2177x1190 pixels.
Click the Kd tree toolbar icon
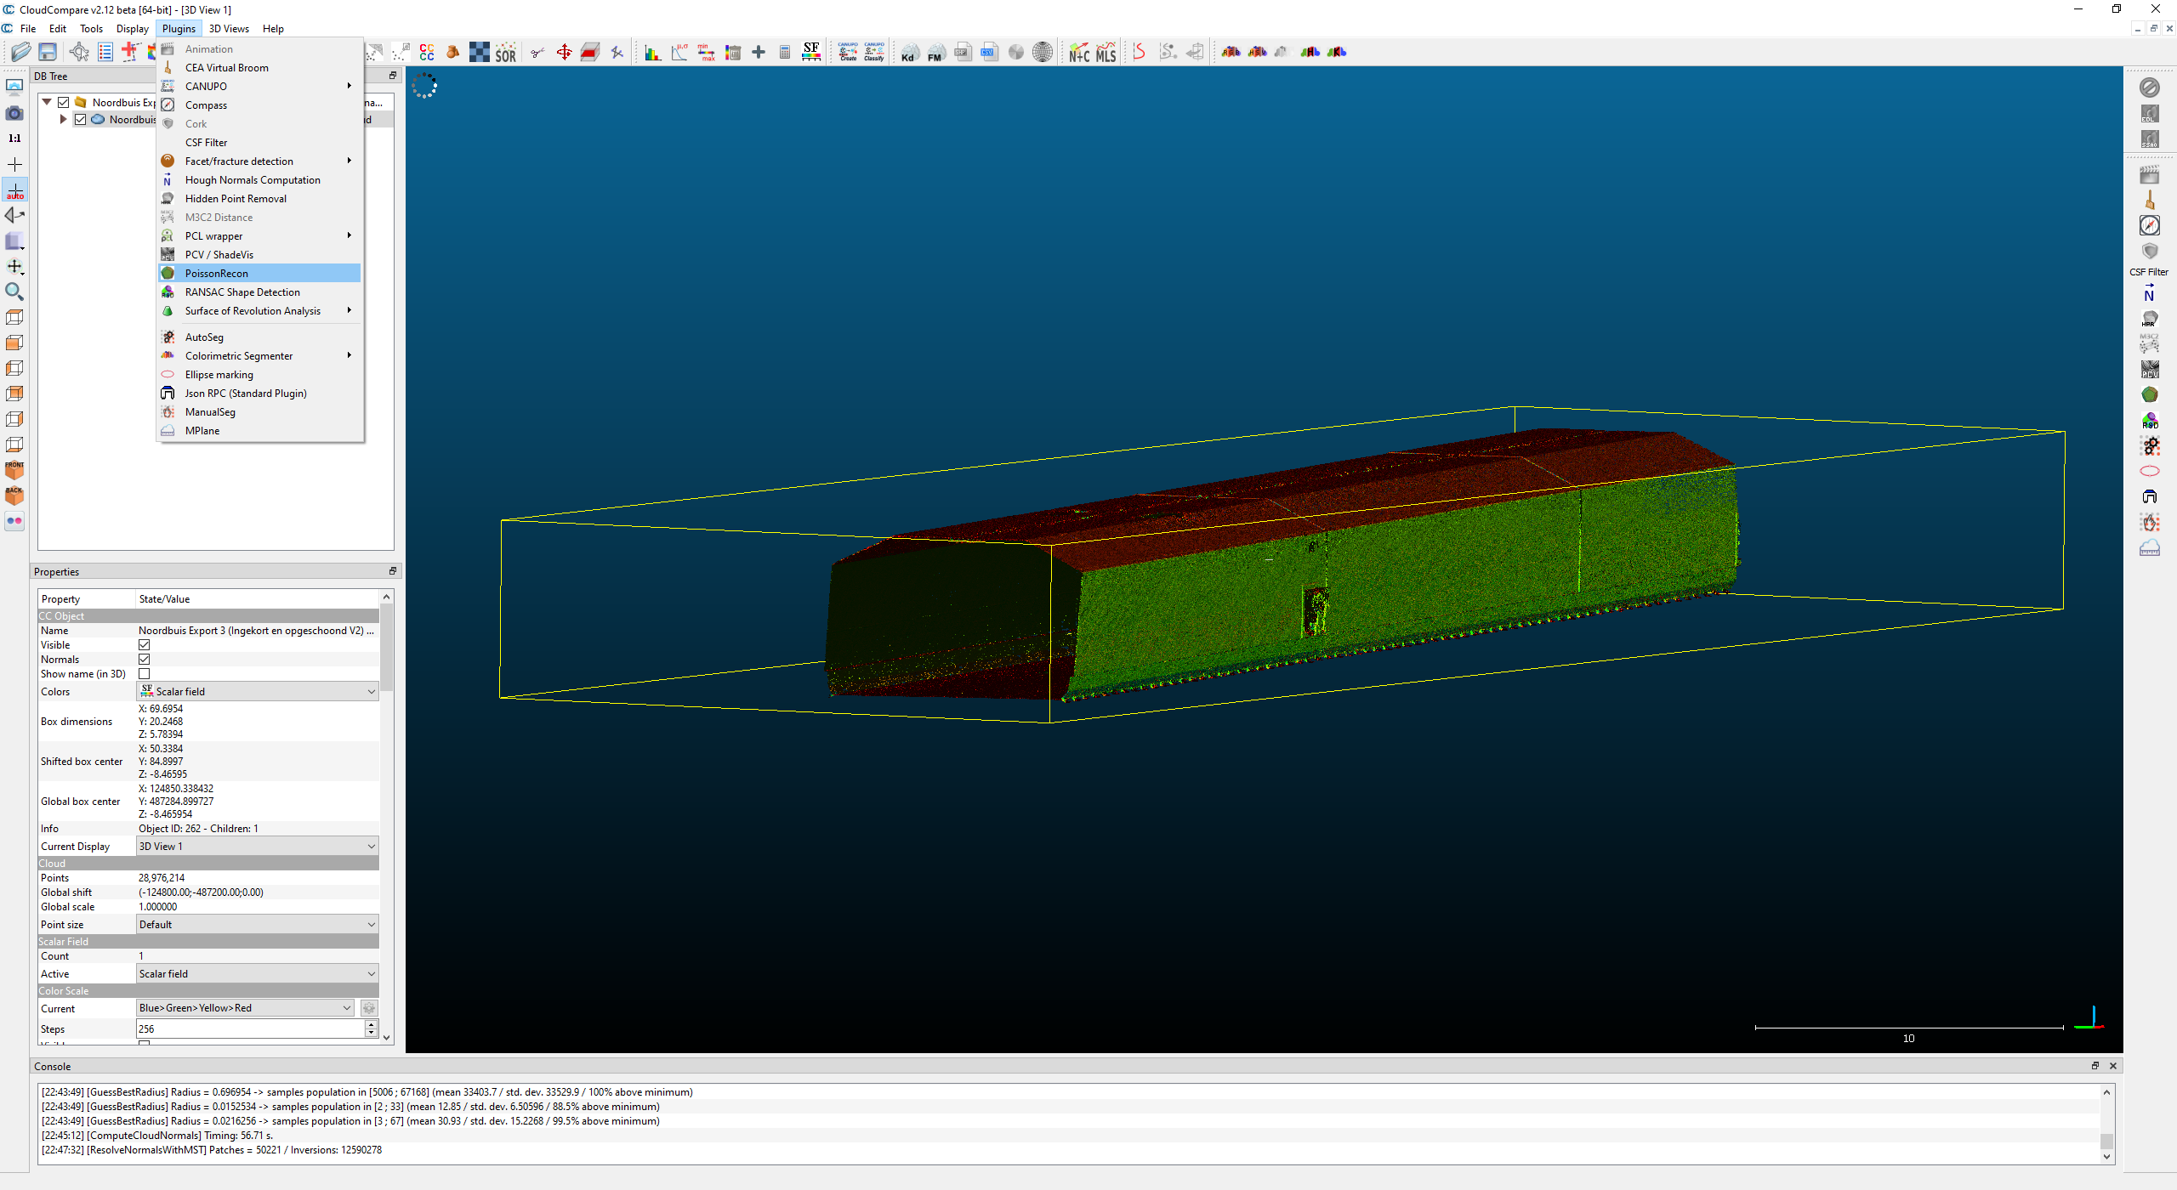pyautogui.click(x=909, y=53)
